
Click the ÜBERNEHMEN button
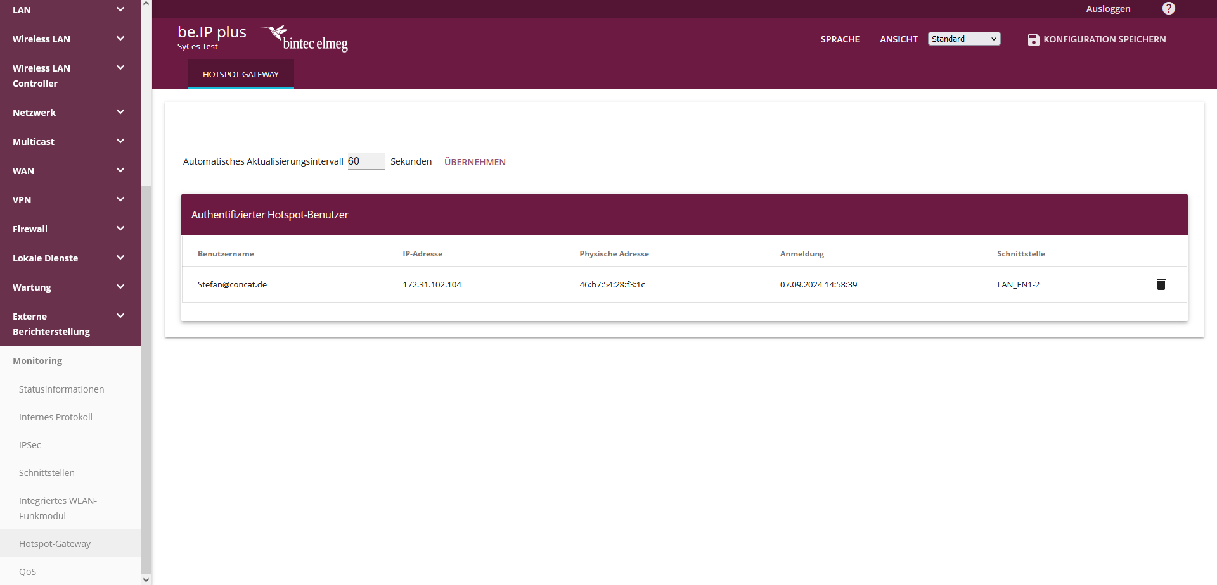point(475,162)
